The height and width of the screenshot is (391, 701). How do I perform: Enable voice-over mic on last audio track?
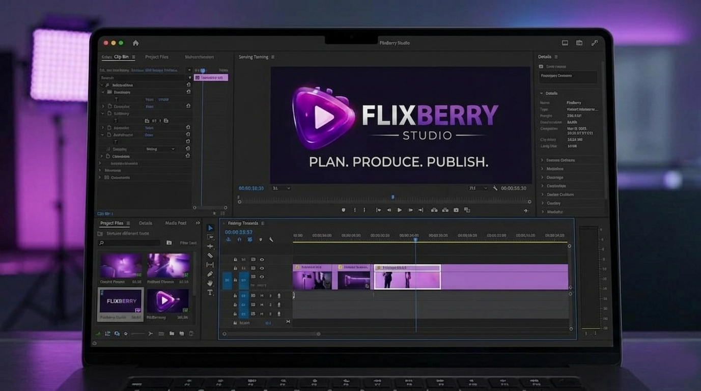click(278, 314)
